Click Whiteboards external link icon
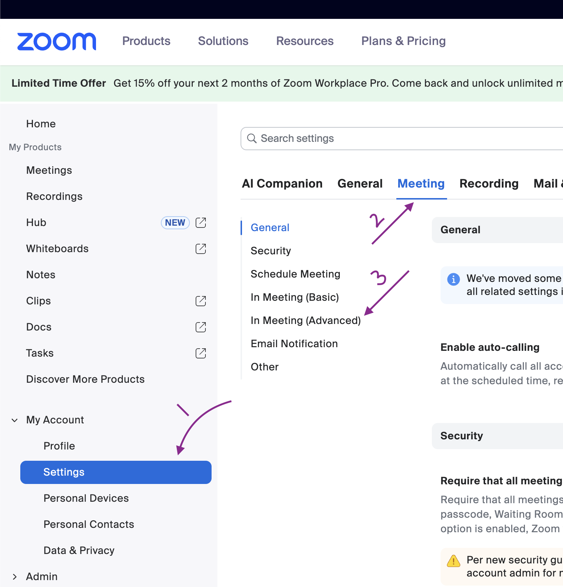The width and height of the screenshot is (563, 587). (x=201, y=249)
